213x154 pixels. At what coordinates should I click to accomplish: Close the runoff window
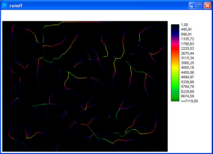click(207, 6)
